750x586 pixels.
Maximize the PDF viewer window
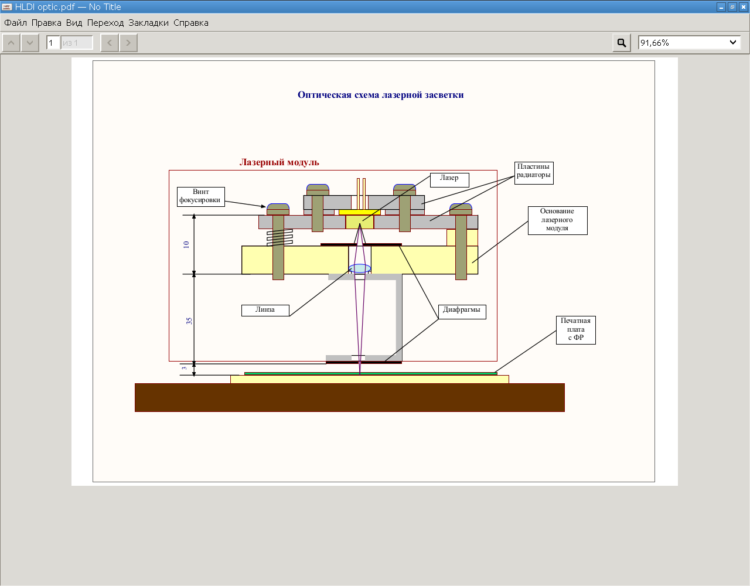click(732, 7)
